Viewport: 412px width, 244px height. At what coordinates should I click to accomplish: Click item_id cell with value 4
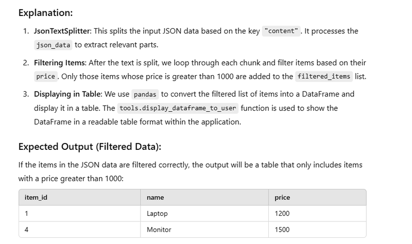[80, 230]
